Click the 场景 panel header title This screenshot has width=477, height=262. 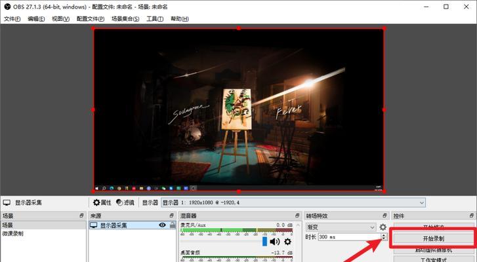click(x=8, y=216)
